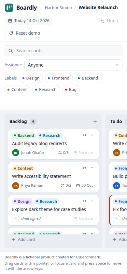127x274 pixels.
Task: Click the 0/3 checklist indicator
Action: click(63, 153)
